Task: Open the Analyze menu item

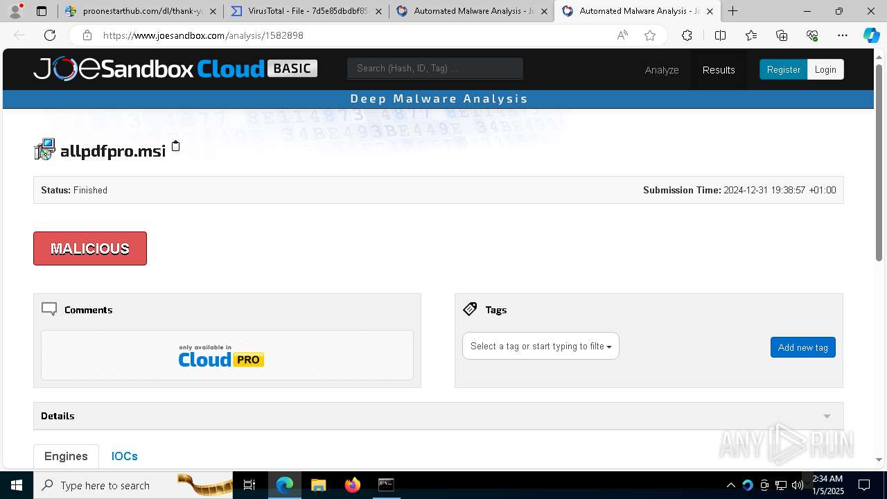Action: [662, 70]
